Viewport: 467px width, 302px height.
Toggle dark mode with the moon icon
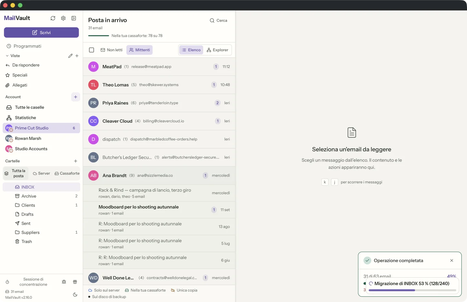tap(75, 295)
